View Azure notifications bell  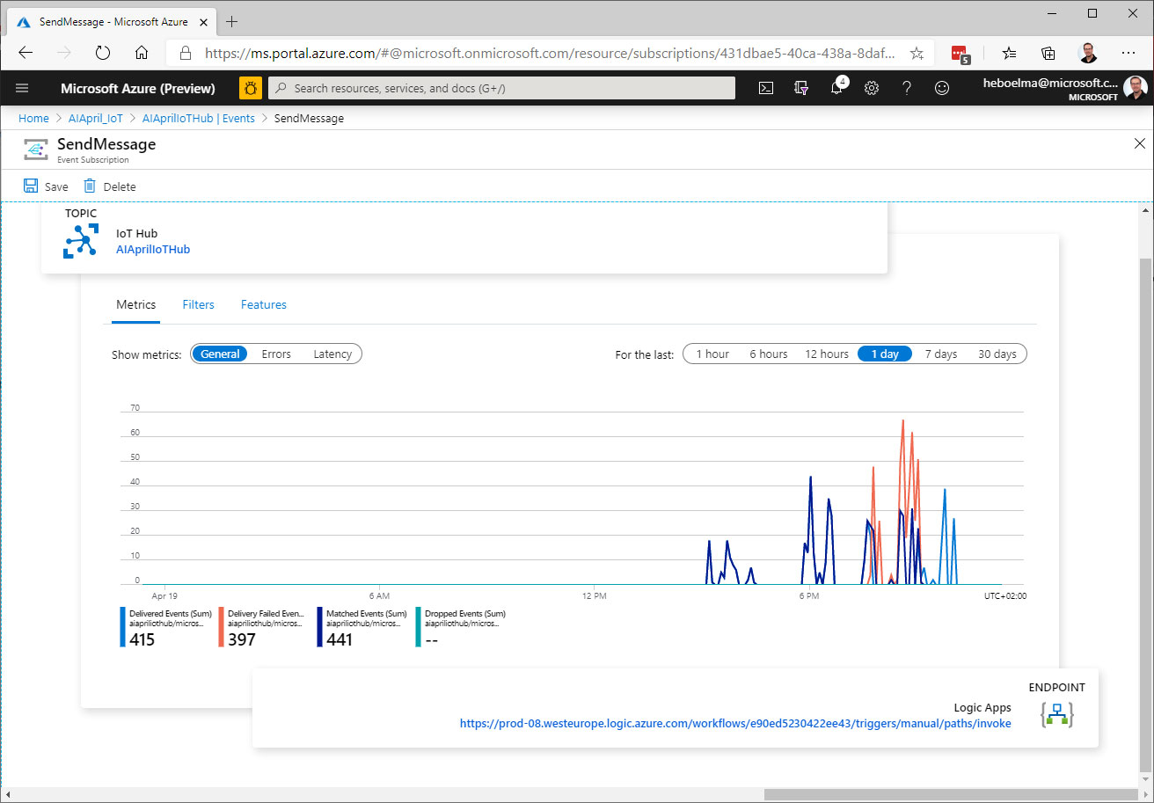tap(837, 88)
